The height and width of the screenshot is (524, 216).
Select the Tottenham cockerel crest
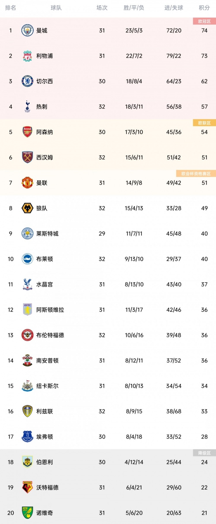27,107
